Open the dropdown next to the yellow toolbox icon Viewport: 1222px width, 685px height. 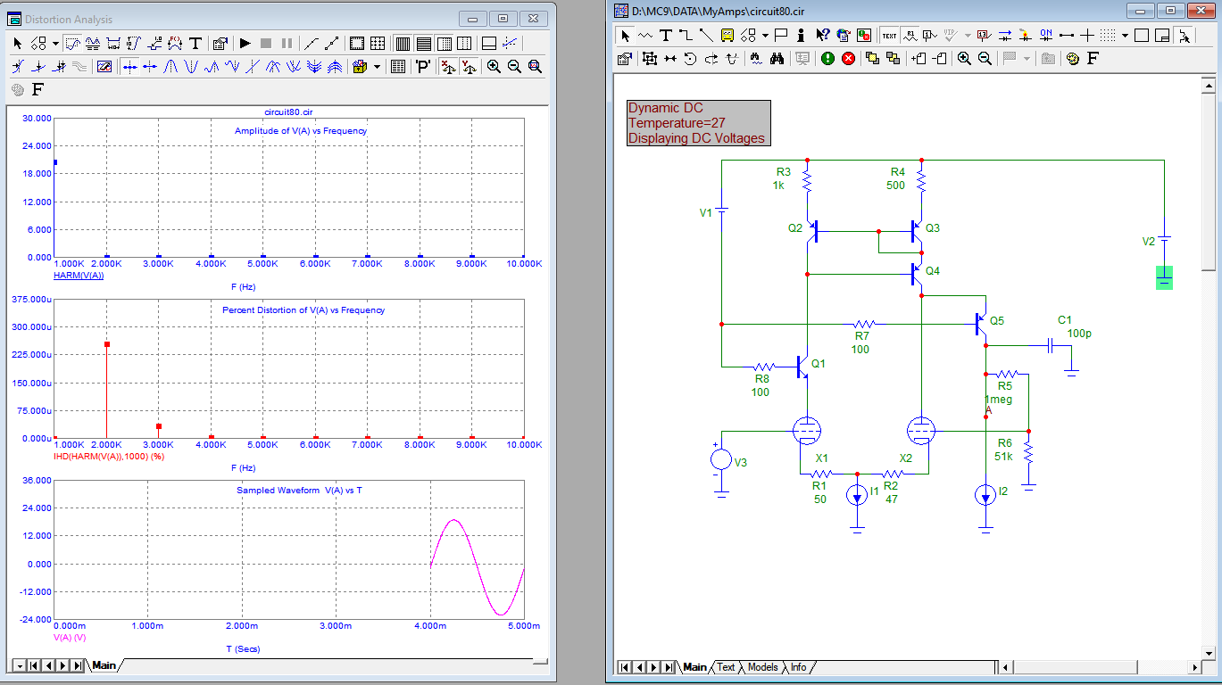pyautogui.click(x=377, y=66)
